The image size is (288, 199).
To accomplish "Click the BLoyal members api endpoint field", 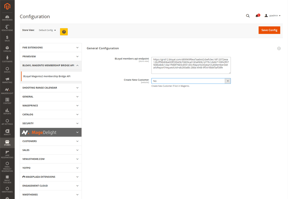I will pyautogui.click(x=191, y=65).
